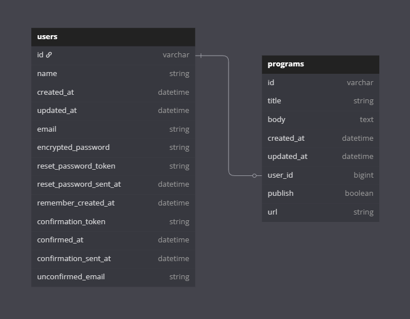Screen dimensions: 410x319
Task: Click the primary key link icon beside id
Action: [x=49, y=55]
